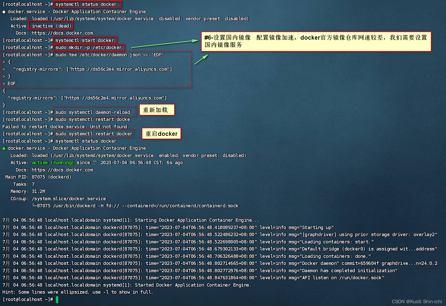446x306 pixels.
Task: Click the green-dot 'docker.service' header line
Action: coord(74,148)
